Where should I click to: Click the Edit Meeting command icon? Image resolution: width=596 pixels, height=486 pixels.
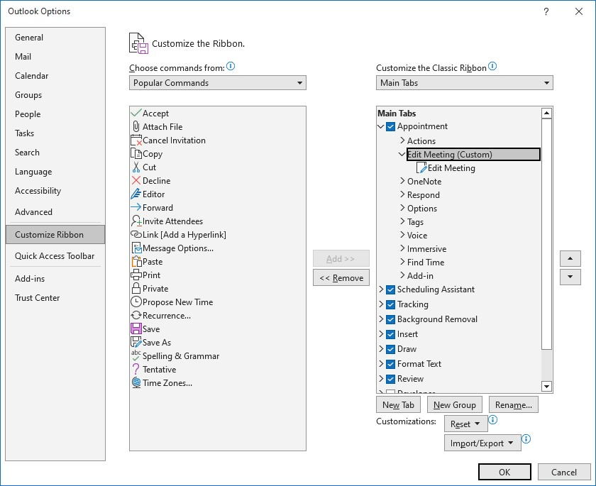pyautogui.click(x=421, y=167)
